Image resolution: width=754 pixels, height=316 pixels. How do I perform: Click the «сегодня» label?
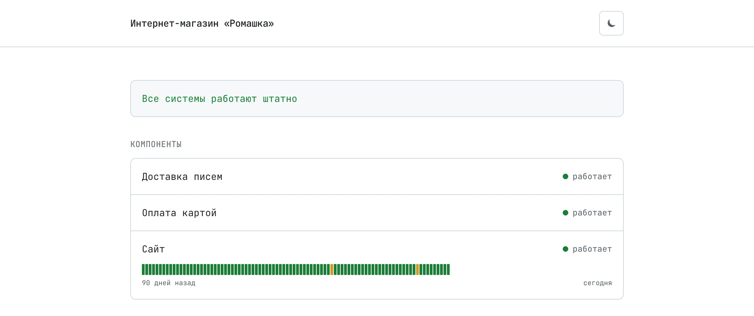(598, 283)
